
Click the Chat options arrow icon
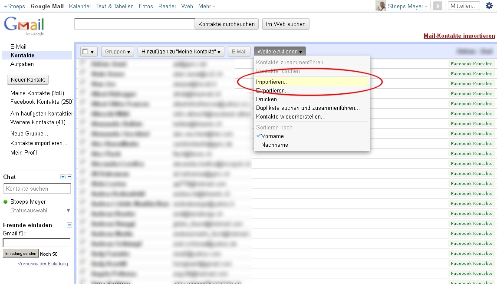(x=63, y=177)
